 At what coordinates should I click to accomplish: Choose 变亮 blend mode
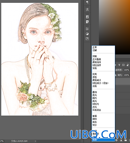[95, 74]
